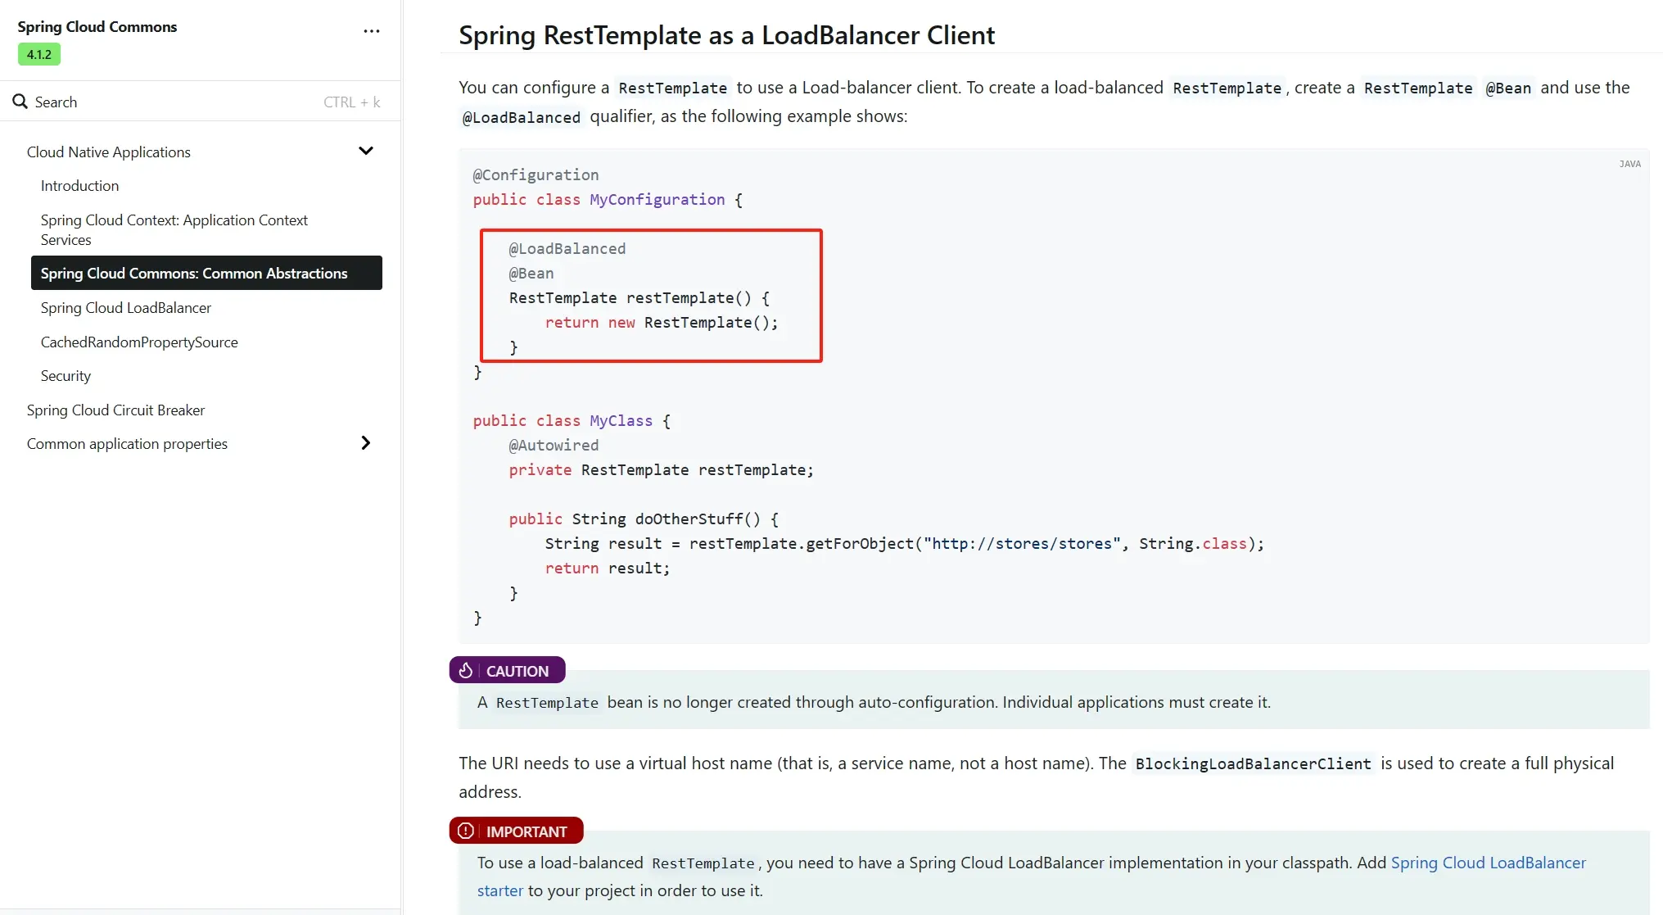
Task: Collapse the Cloud Native Applications section
Action: click(366, 151)
